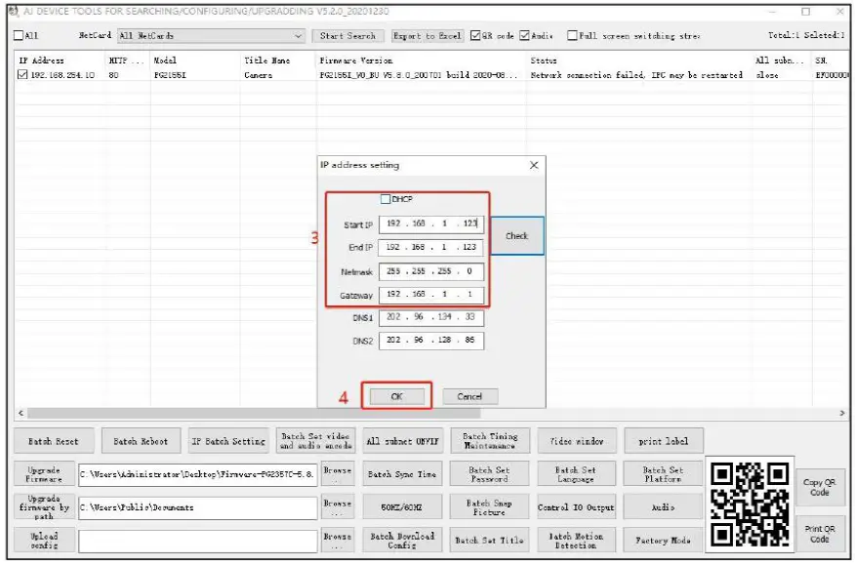Screen dimensions: 855x566
Task: Click the print label button
Action: click(664, 441)
